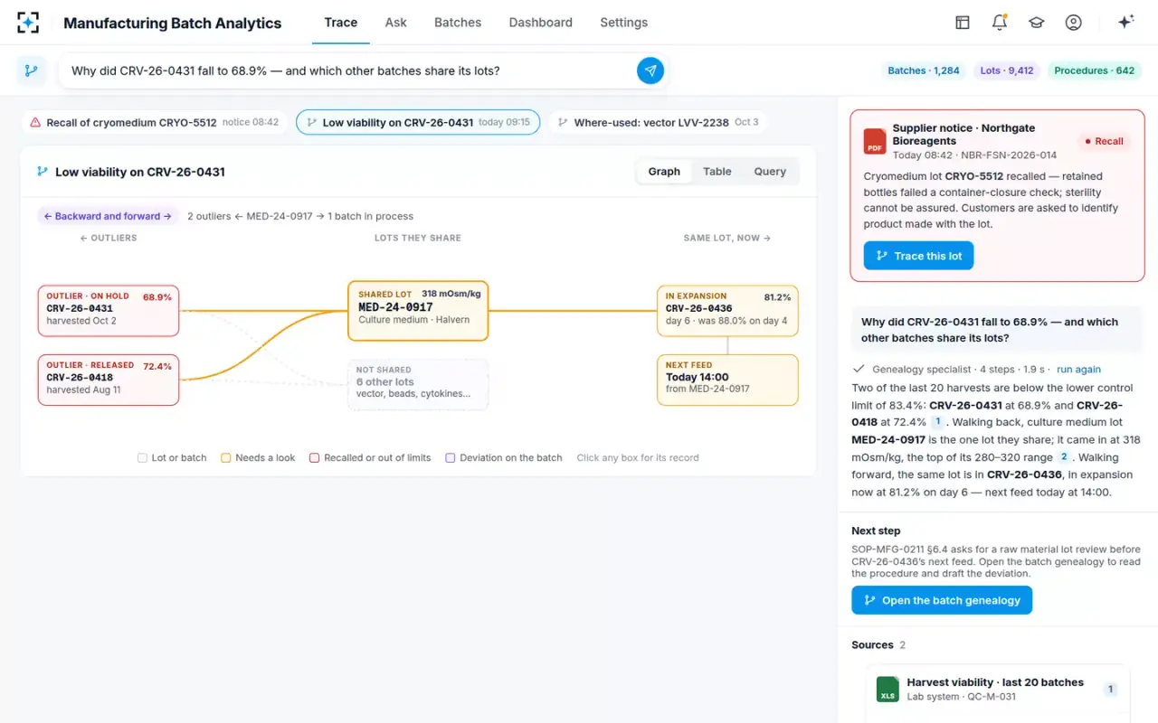Select the Graph view

tap(664, 172)
